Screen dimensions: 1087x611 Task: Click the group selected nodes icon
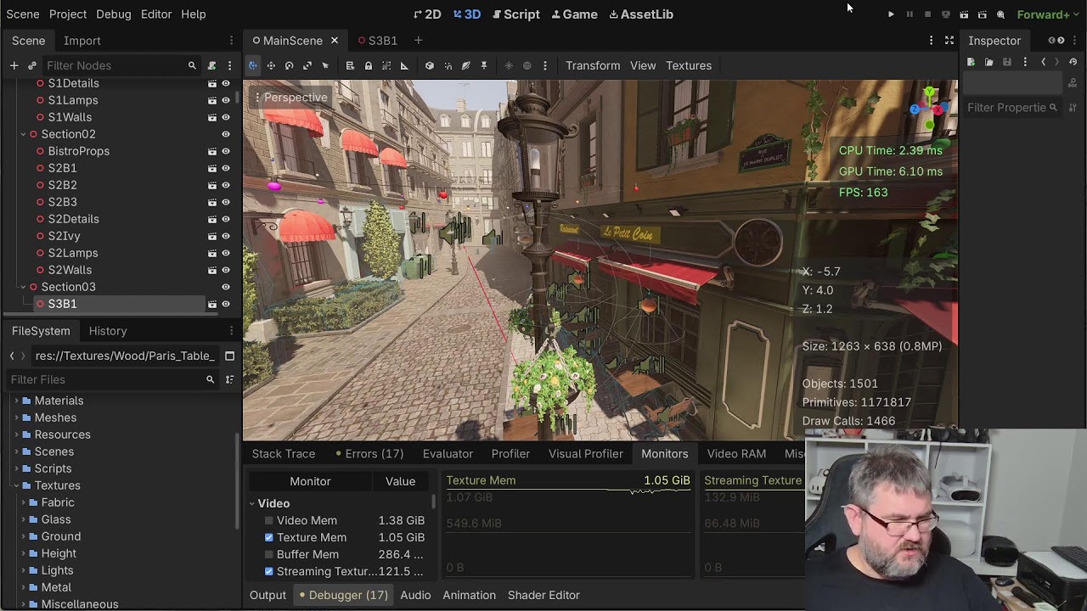[x=386, y=65]
